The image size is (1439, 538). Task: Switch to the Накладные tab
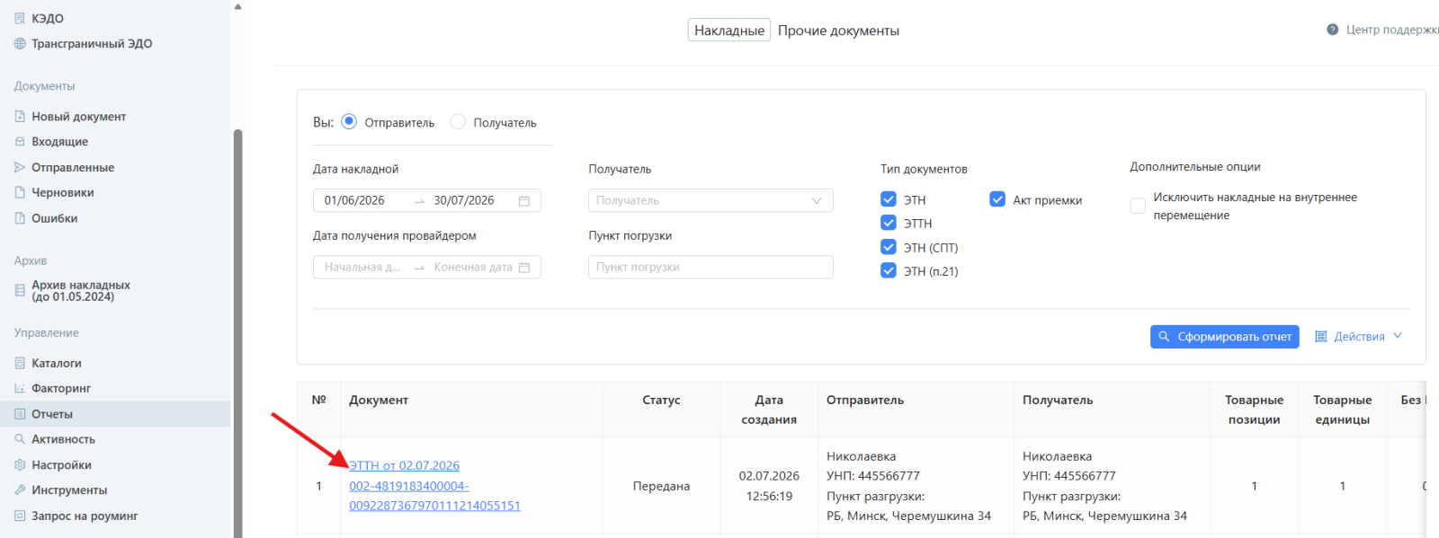pos(729,31)
